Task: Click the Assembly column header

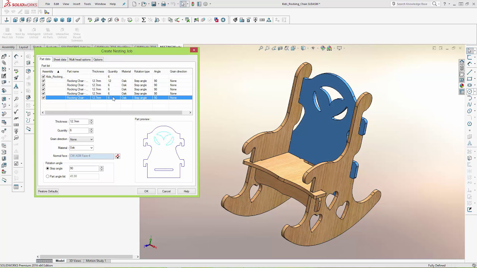Action: [53, 71]
